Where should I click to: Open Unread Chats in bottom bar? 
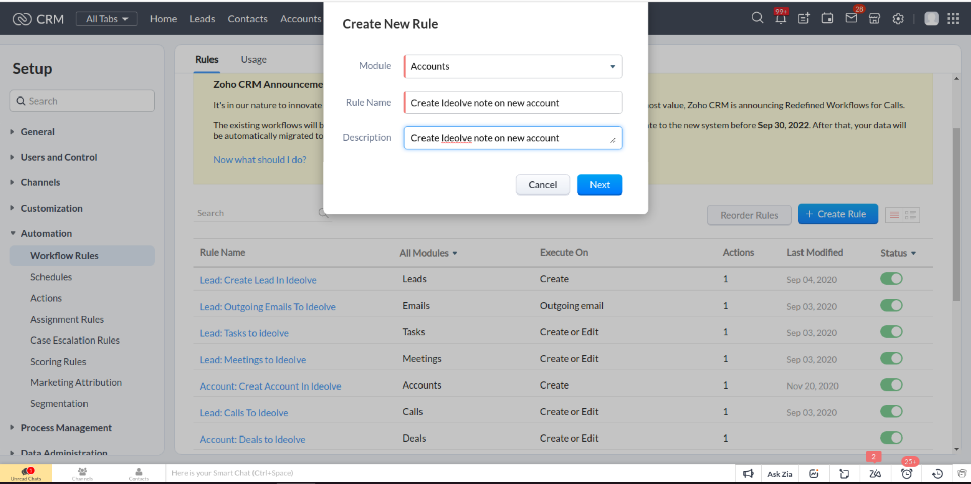click(x=26, y=474)
